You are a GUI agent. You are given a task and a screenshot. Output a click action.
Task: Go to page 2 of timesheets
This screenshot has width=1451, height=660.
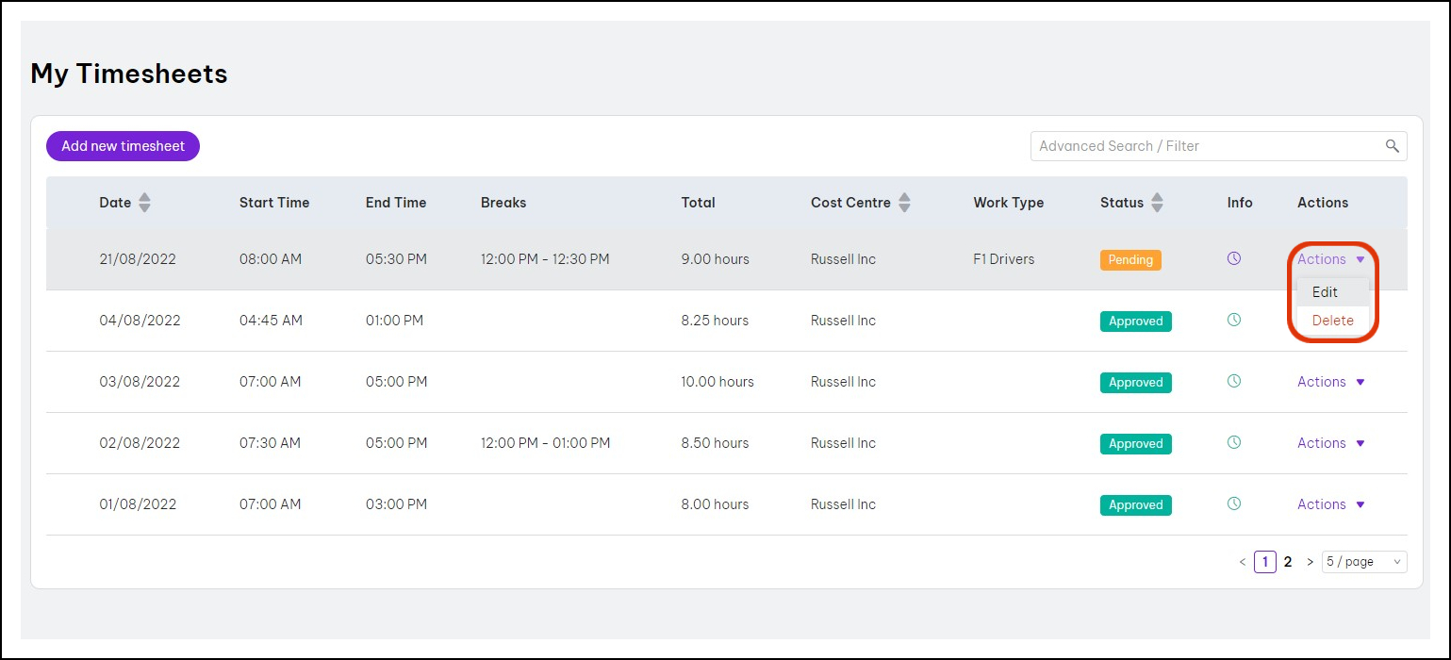coord(1288,562)
